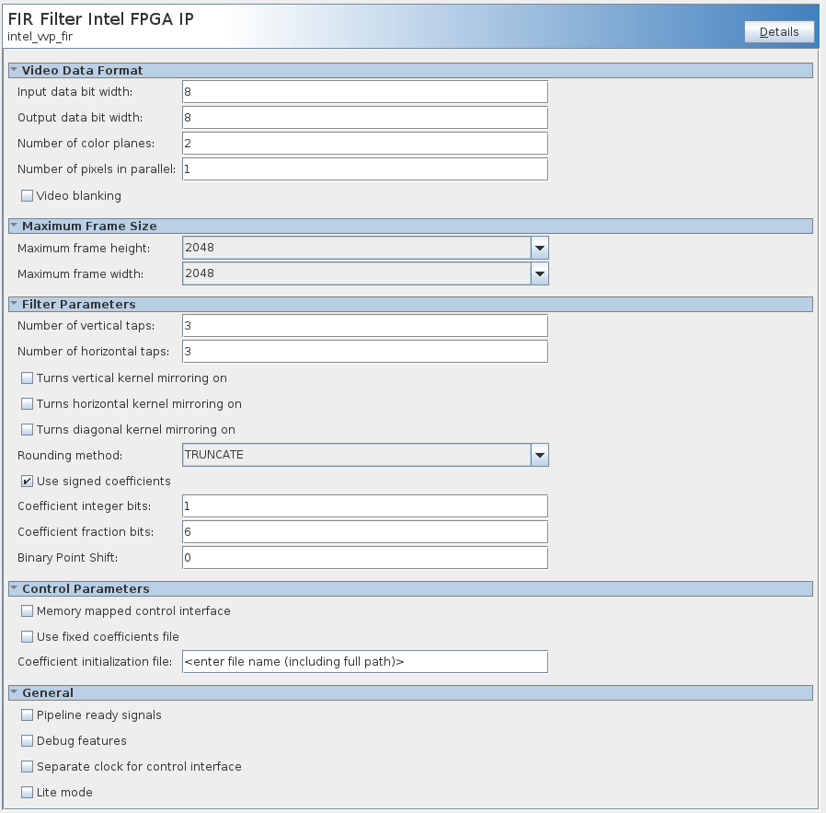Enable the Video blanking checkbox

pos(27,196)
